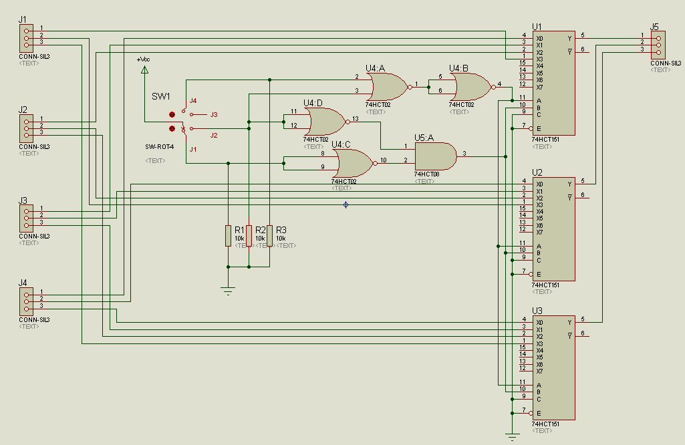Click the inverted Y pin 6 of U3
The height and width of the screenshot is (445, 685).
(582, 336)
